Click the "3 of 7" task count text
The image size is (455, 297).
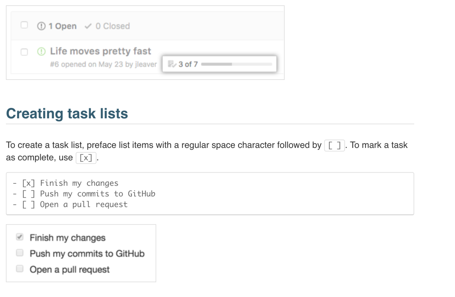(188, 64)
